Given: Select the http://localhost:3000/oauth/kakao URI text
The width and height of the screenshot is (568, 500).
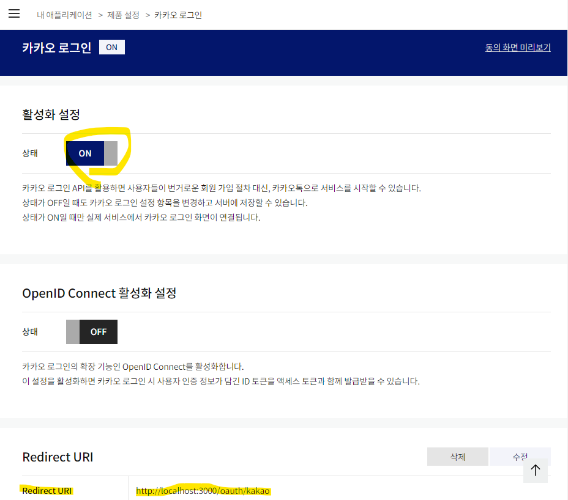Looking at the screenshot, I should [203, 491].
